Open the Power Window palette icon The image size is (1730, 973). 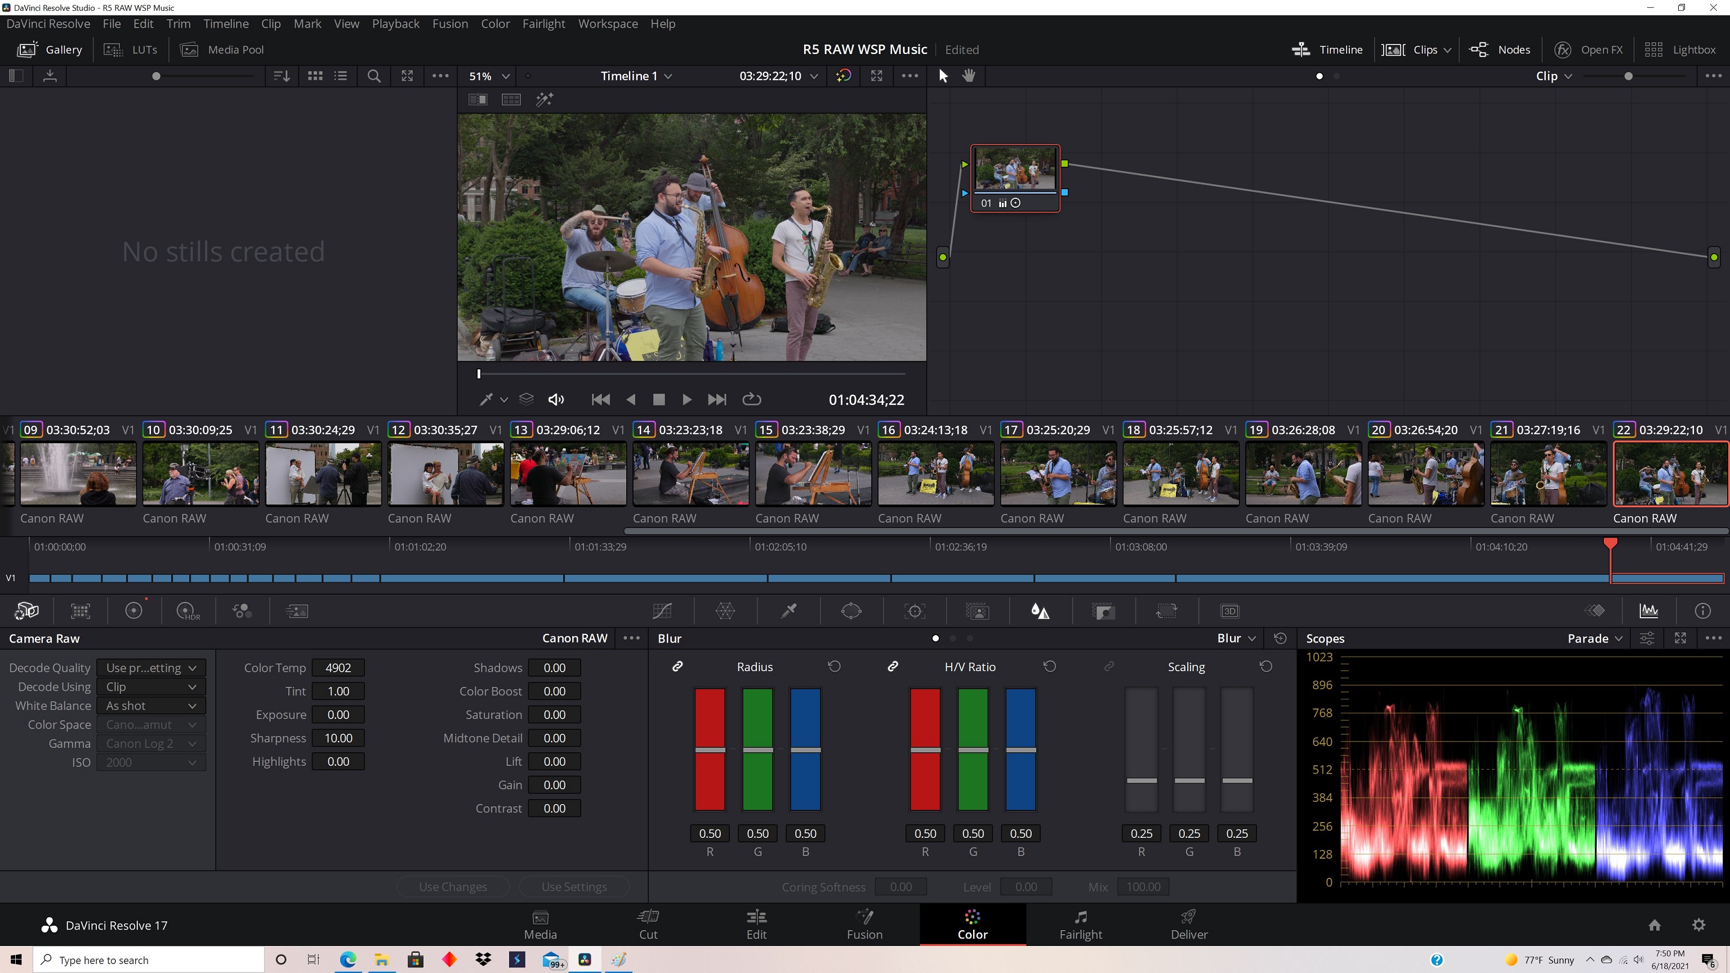851,610
